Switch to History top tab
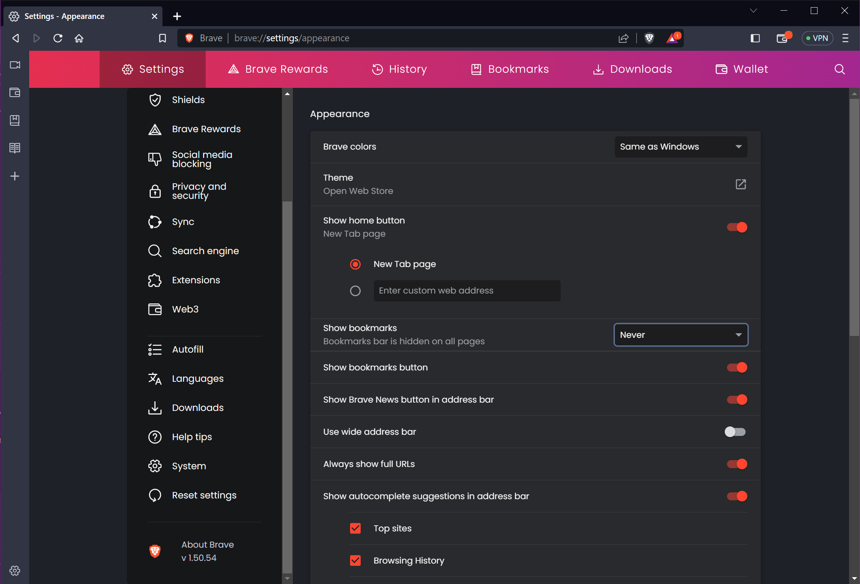The width and height of the screenshot is (860, 584). [399, 69]
